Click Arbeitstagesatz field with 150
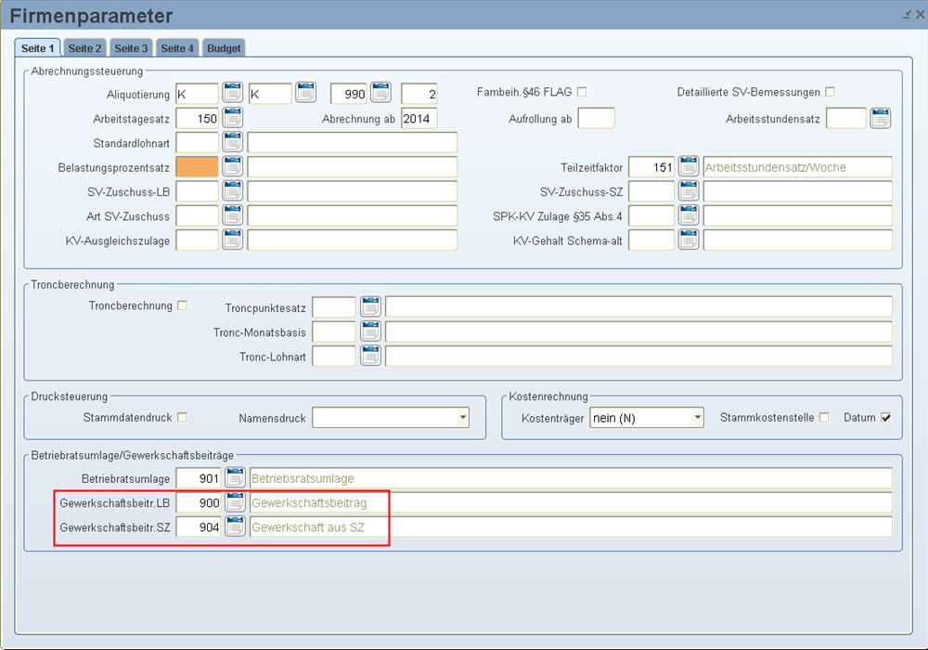This screenshot has height=650, width=928. tap(197, 118)
